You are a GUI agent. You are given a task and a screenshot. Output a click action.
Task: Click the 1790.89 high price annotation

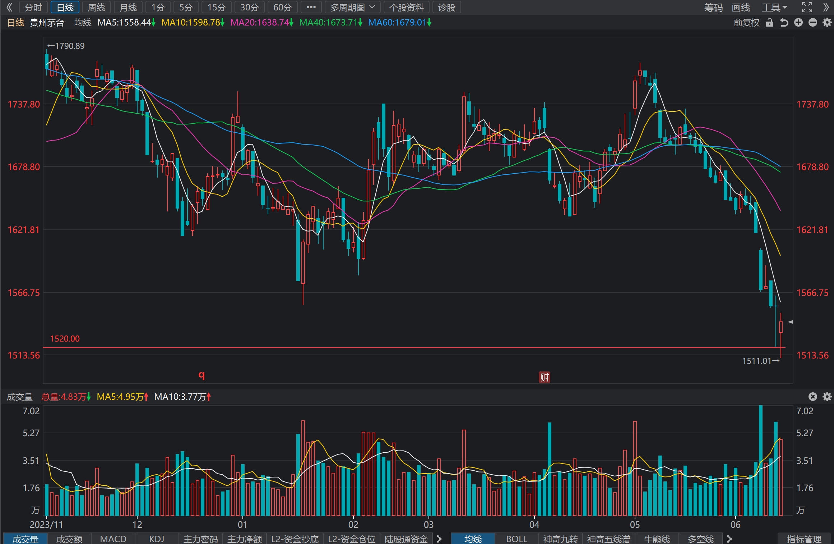pos(66,46)
